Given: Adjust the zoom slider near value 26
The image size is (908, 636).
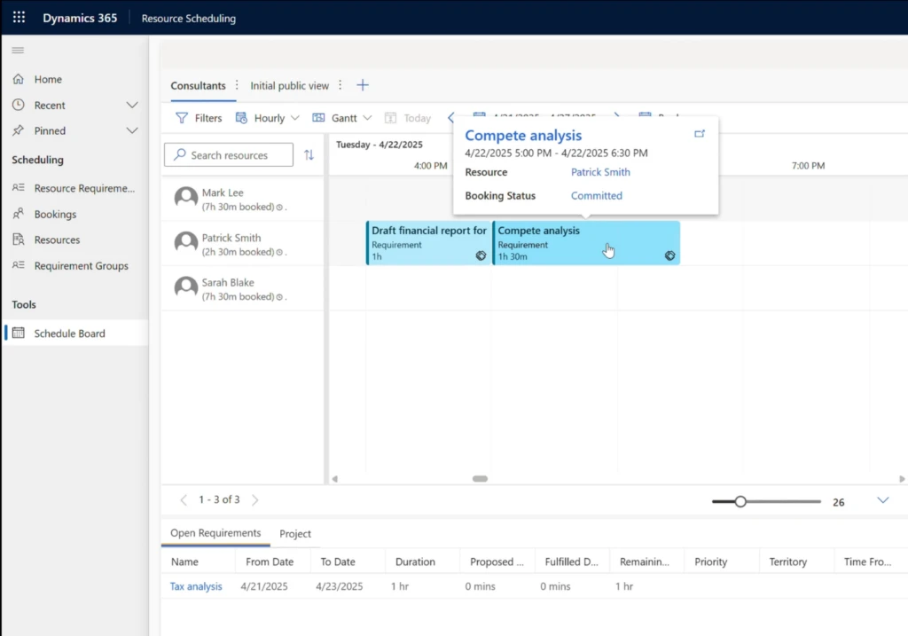Looking at the screenshot, I should click(x=740, y=501).
